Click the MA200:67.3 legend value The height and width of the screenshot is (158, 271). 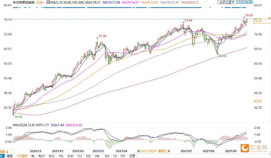[x=190, y=3]
